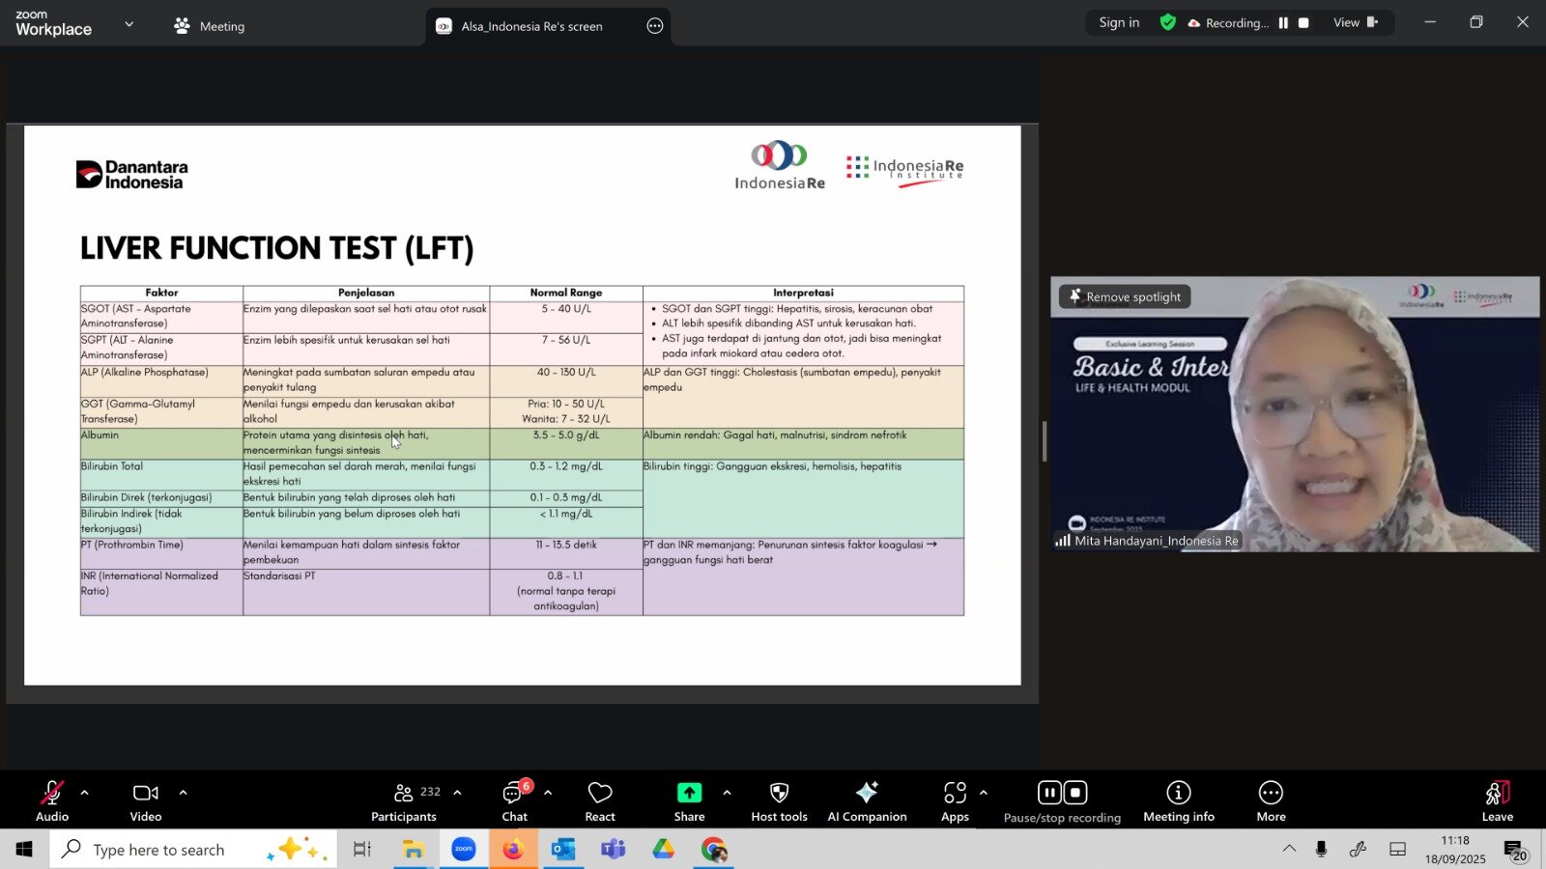The image size is (1546, 869).
Task: Toggle the Video camera
Action: (x=146, y=801)
